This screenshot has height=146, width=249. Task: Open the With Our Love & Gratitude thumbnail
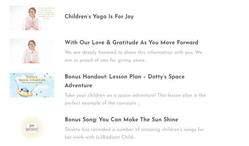[32, 51]
